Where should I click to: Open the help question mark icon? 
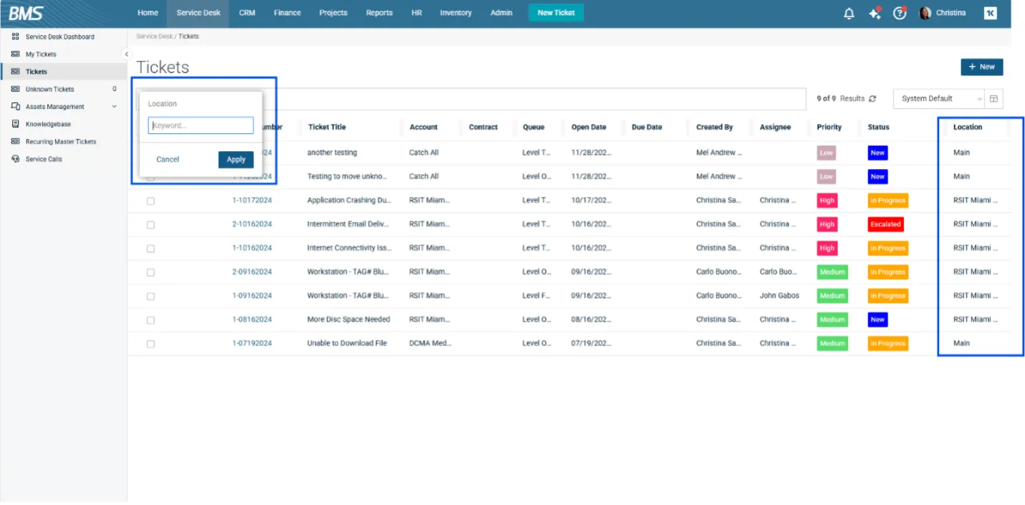click(900, 14)
